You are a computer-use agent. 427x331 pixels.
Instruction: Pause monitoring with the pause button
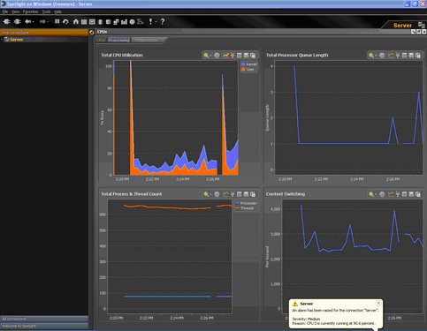(57, 21)
